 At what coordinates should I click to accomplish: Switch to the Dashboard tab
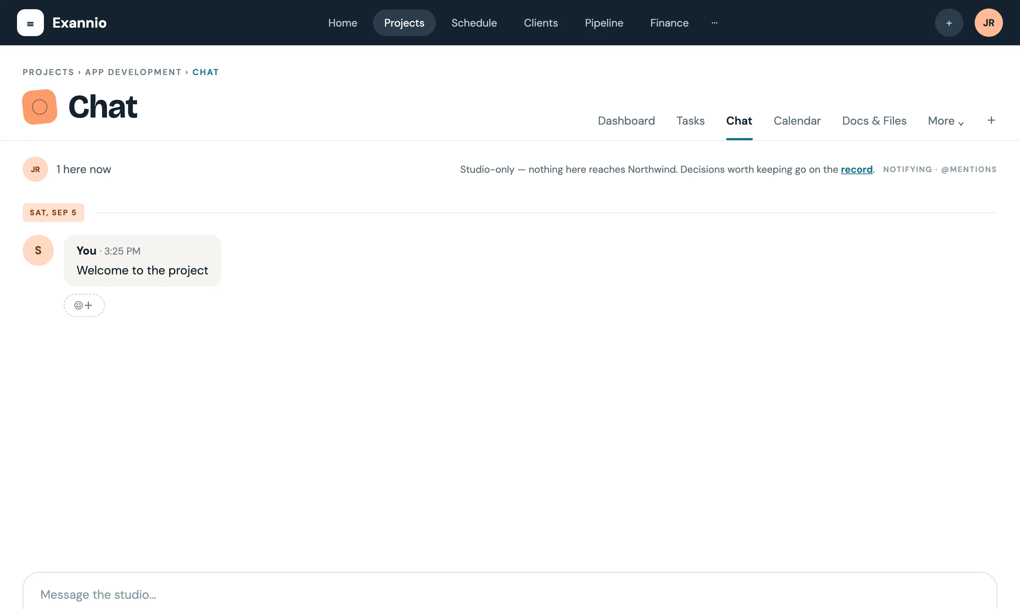point(626,121)
